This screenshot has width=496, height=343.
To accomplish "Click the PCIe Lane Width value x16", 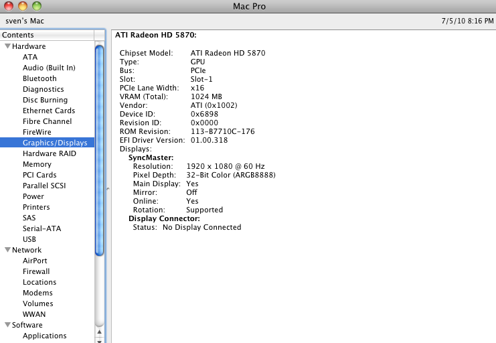I will tap(197, 88).
